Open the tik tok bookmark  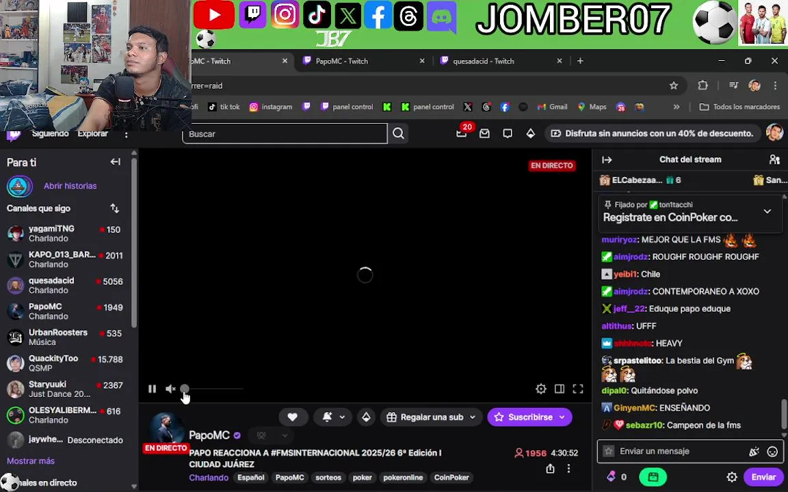[x=224, y=107]
